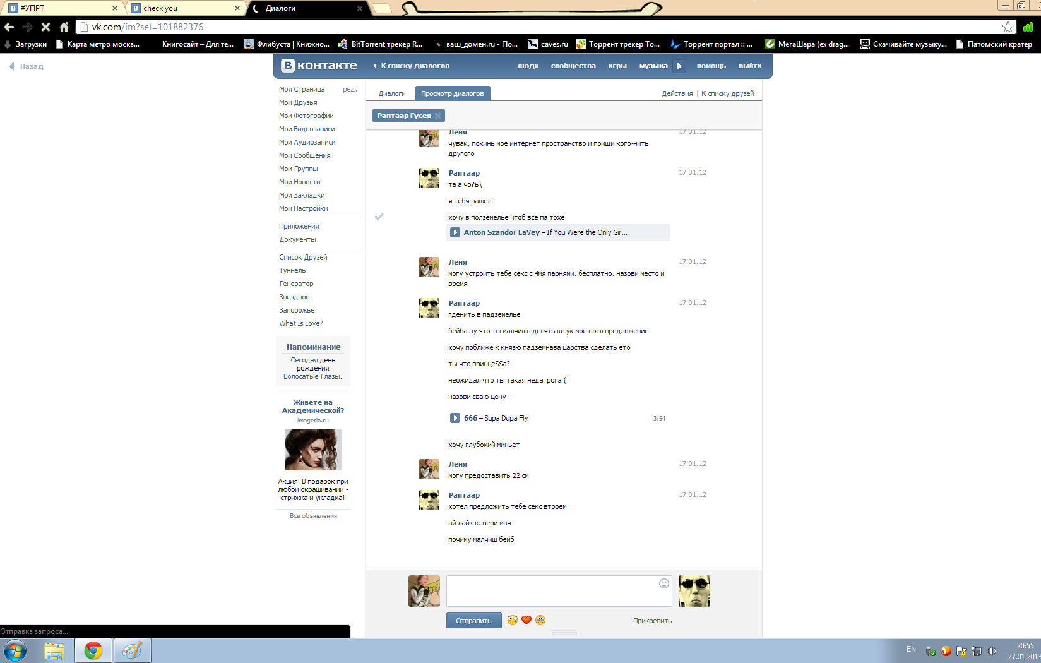Go back in browser history

point(9,27)
